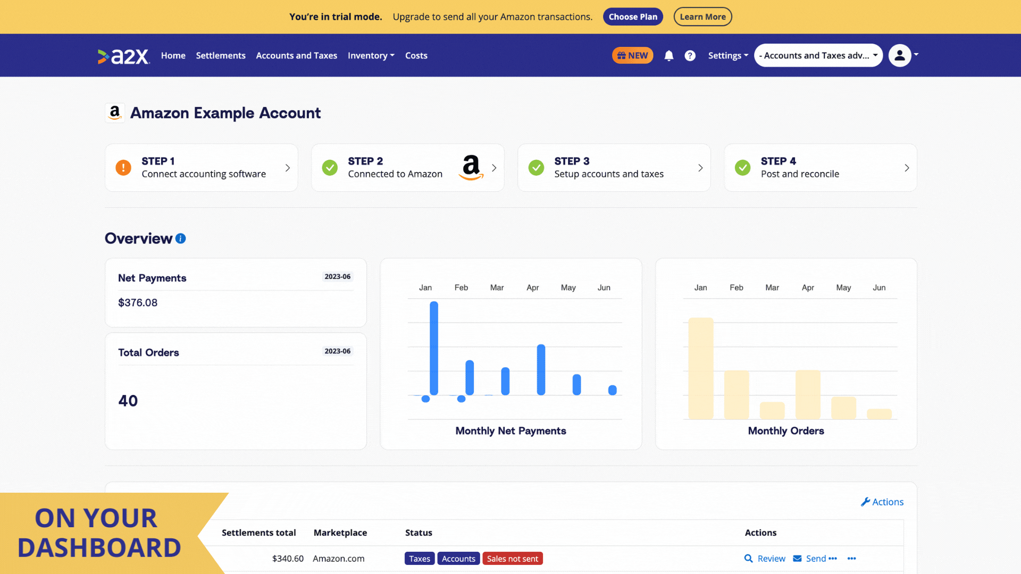Click the magnifier Review icon

click(x=749, y=559)
